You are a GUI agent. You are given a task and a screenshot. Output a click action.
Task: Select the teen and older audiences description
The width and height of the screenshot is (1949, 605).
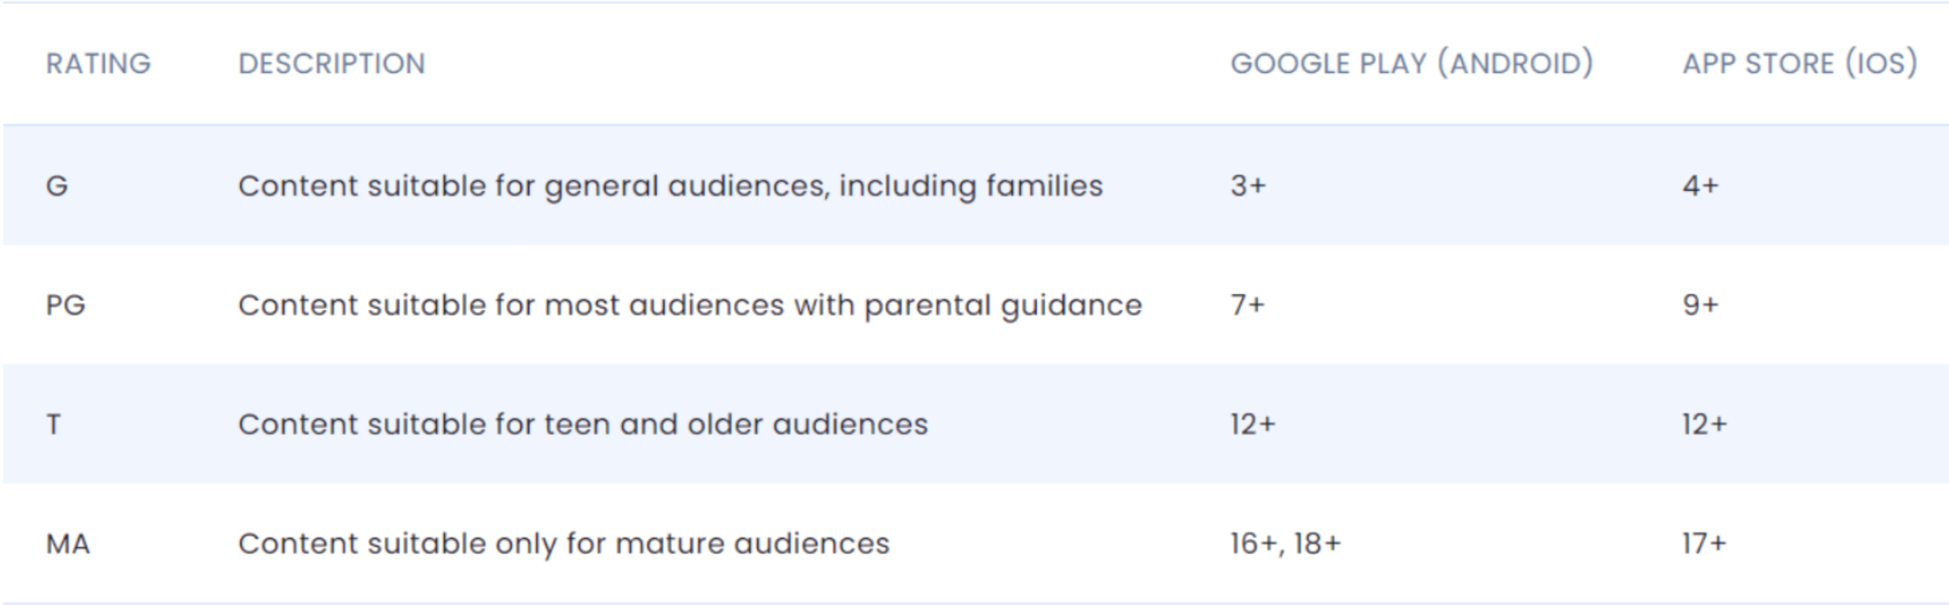click(x=582, y=424)
